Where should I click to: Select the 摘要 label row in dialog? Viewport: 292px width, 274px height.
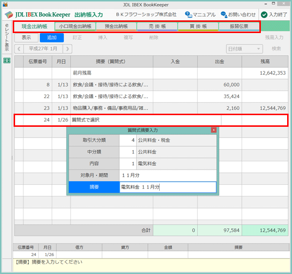pyautogui.click(x=94, y=187)
